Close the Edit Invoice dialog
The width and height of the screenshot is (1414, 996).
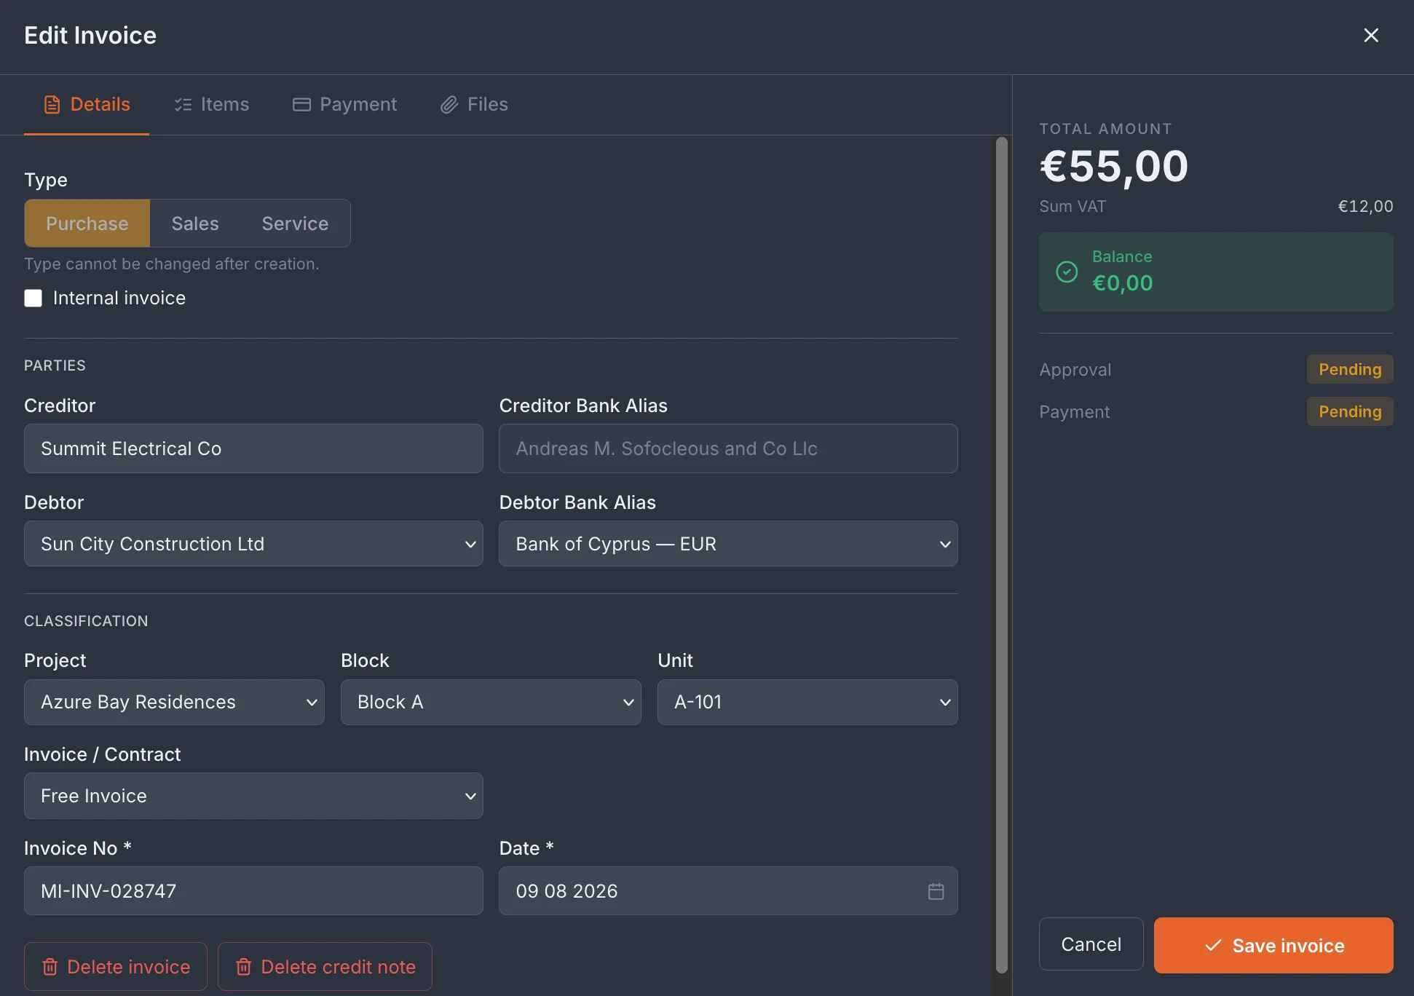point(1371,35)
